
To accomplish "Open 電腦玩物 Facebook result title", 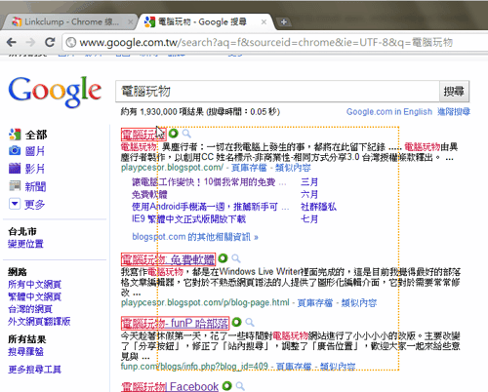I will coord(170,386).
